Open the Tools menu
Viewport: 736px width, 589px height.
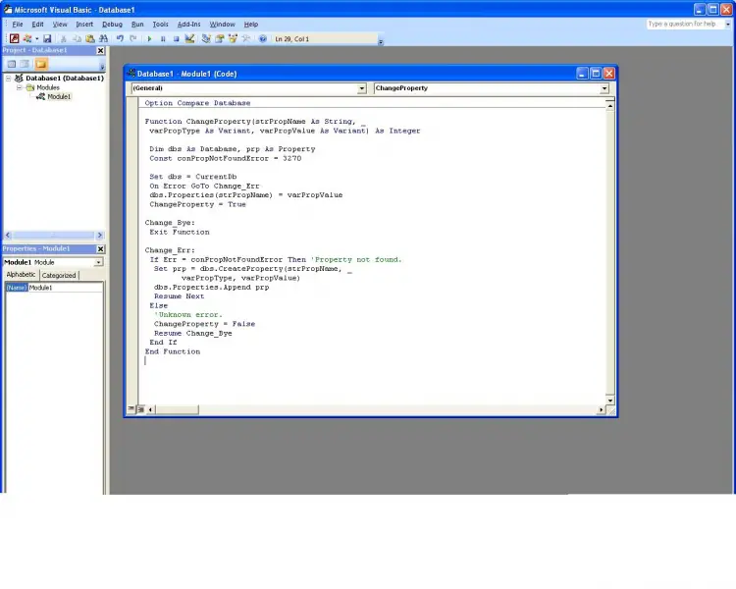point(161,24)
